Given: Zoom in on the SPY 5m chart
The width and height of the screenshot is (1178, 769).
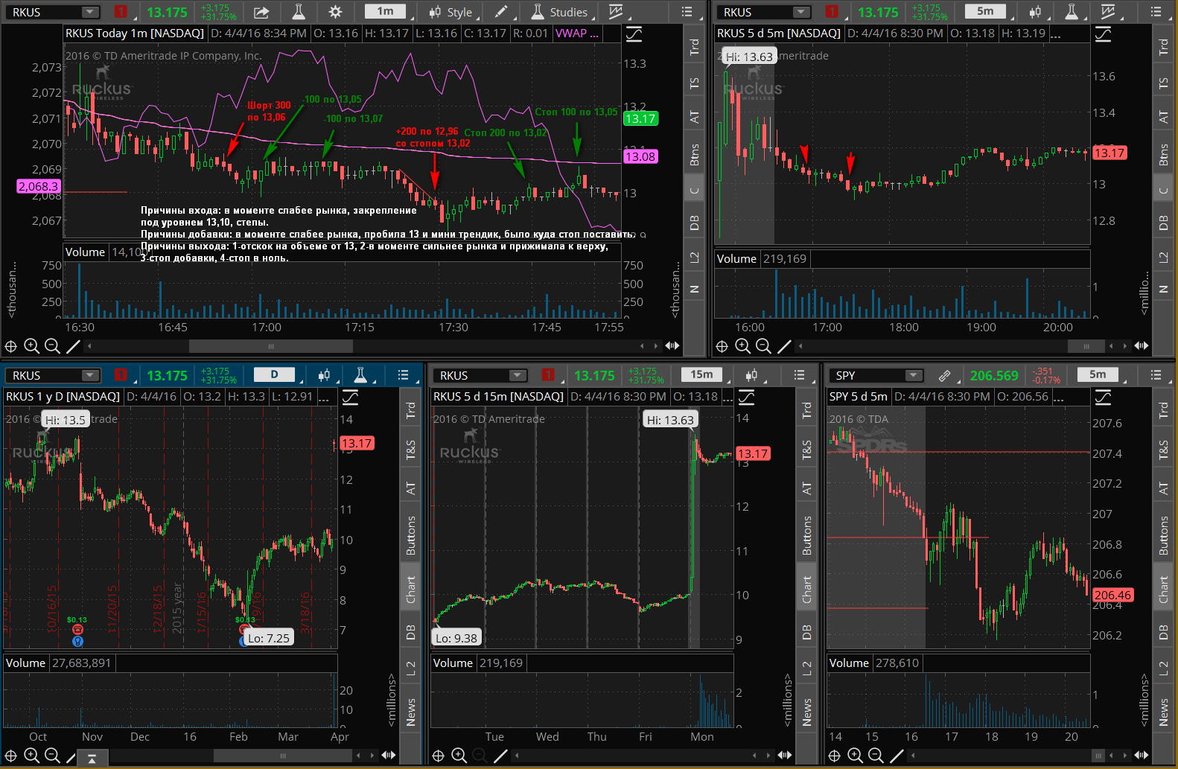Looking at the screenshot, I should 856,756.
